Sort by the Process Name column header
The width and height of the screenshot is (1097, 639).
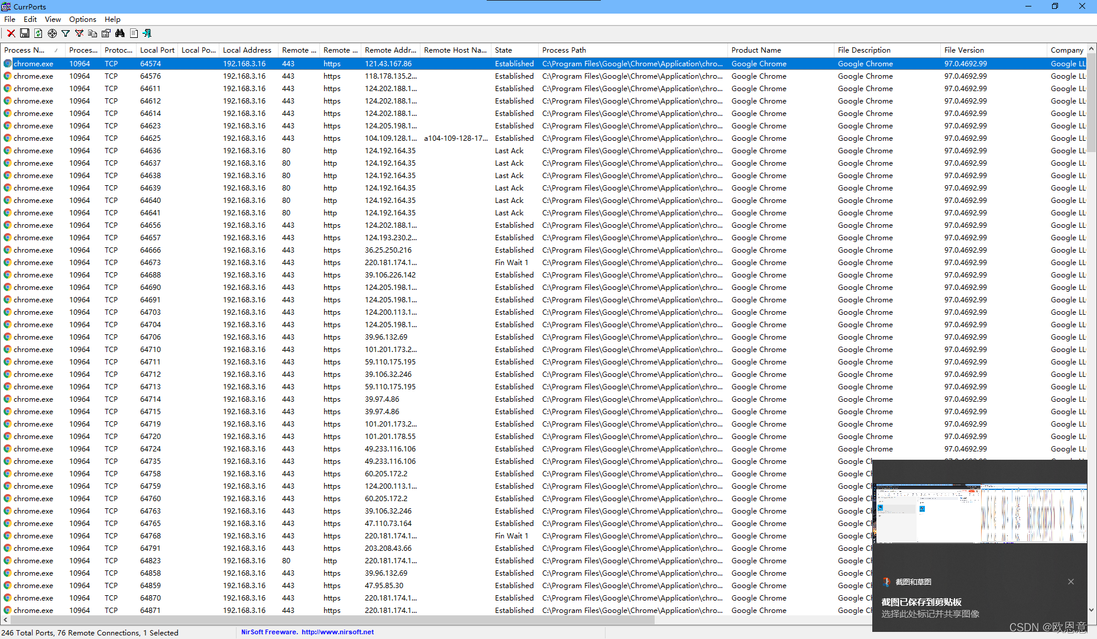click(x=33, y=50)
